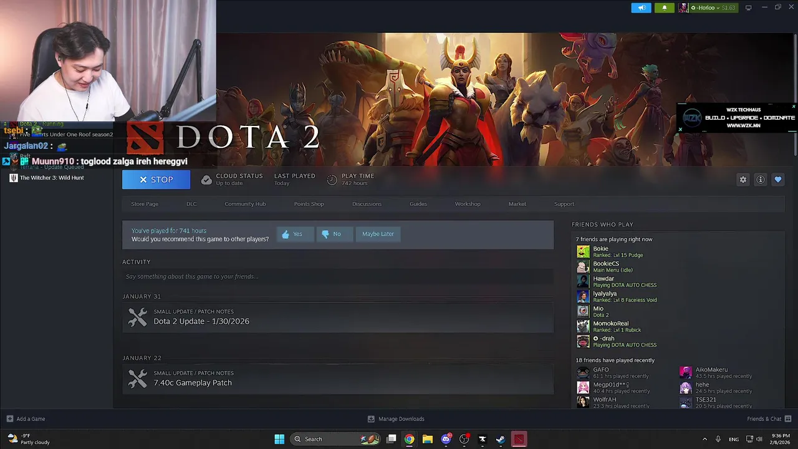The width and height of the screenshot is (798, 449).
Task: Click Mio's avatar icon
Action: 583,311
